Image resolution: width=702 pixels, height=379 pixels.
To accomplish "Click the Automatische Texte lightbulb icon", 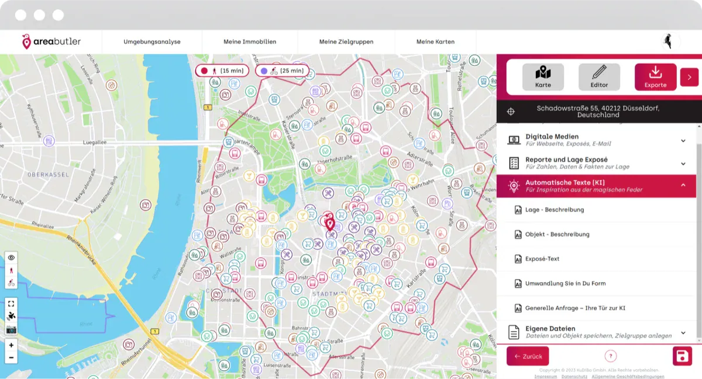I will 514,186.
